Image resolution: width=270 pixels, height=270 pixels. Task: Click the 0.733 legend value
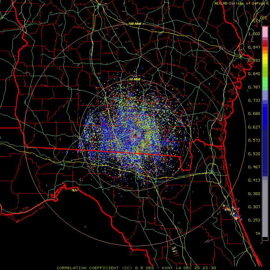254,100
